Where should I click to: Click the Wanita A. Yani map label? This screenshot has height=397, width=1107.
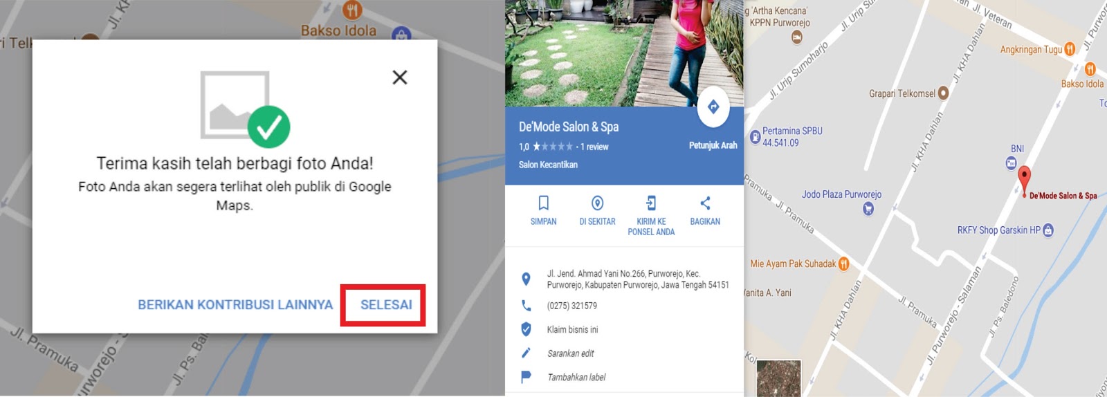(768, 293)
